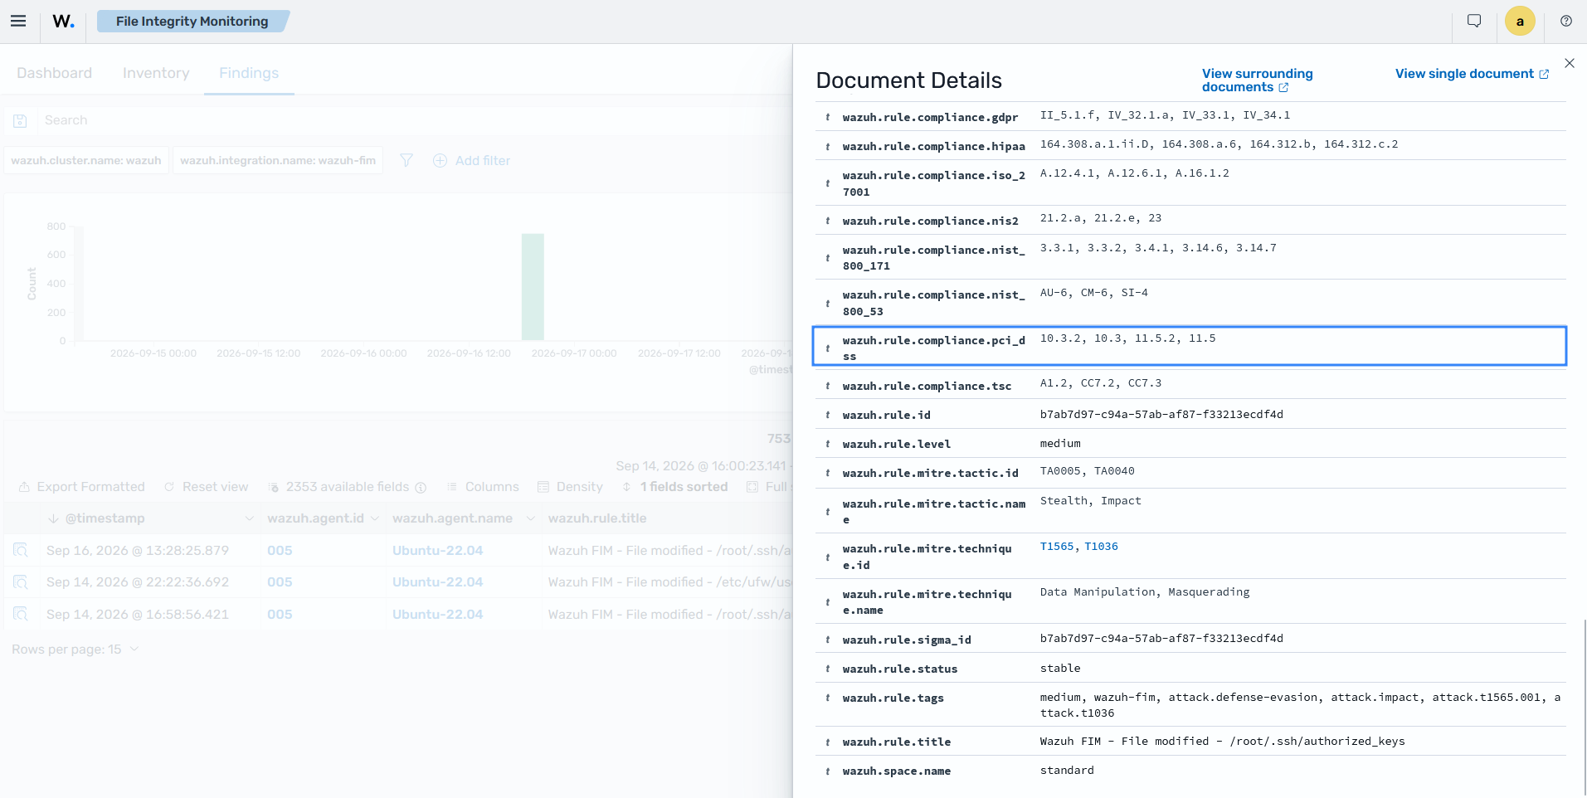Click the wazuh.cluster.name: wazuh filter pill
Viewport: 1587px width, 798px height.
coord(86,160)
